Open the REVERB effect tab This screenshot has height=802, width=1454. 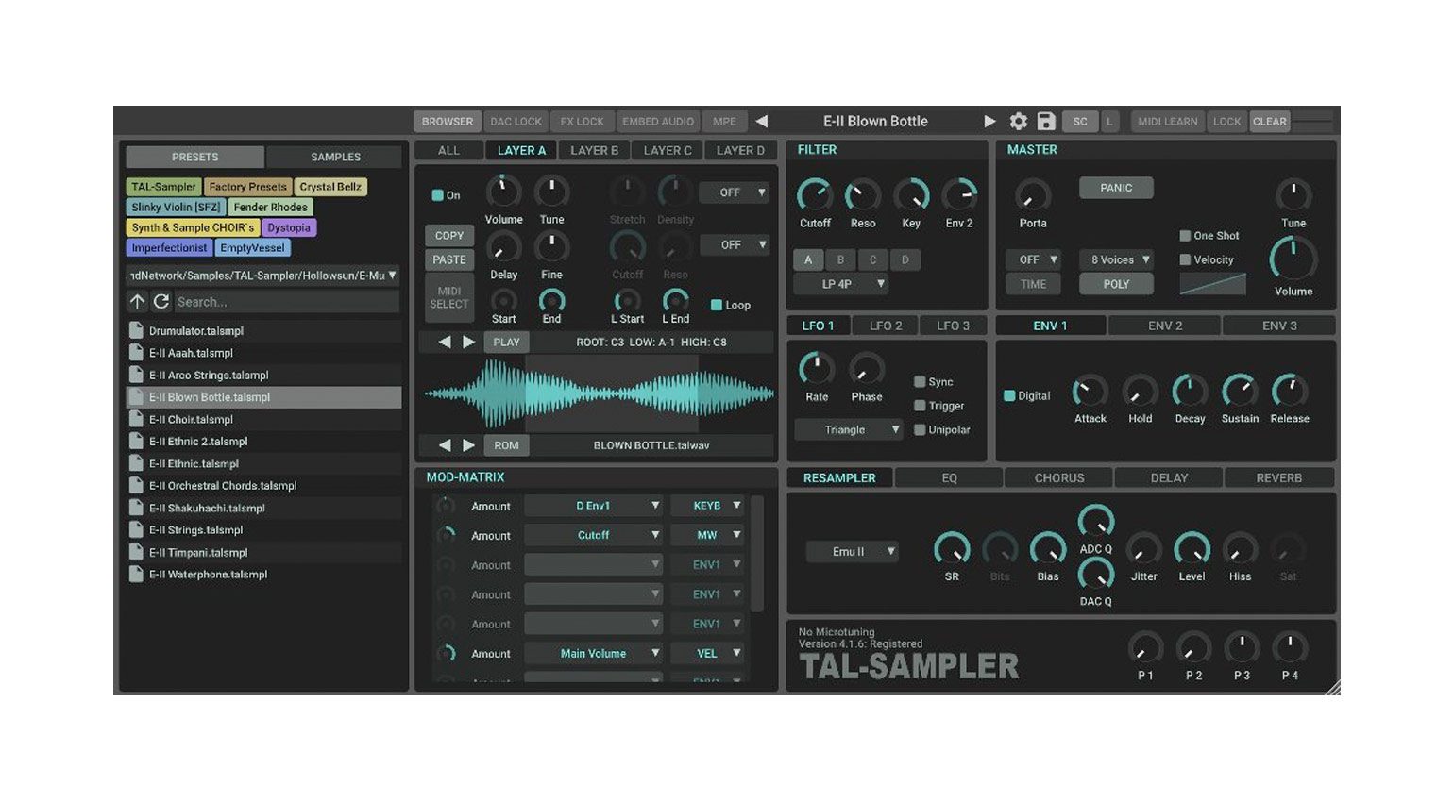click(x=1279, y=477)
